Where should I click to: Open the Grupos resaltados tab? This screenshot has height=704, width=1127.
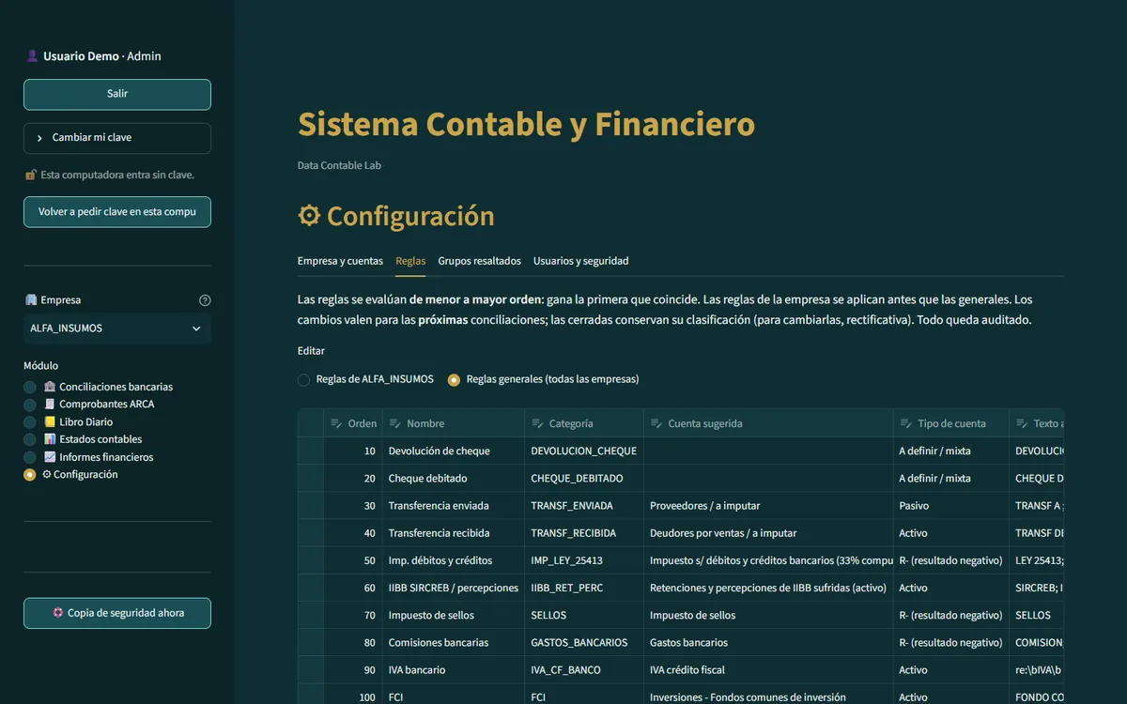pyautogui.click(x=479, y=261)
